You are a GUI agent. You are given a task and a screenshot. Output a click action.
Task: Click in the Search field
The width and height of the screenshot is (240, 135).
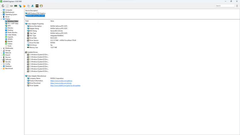225,6
